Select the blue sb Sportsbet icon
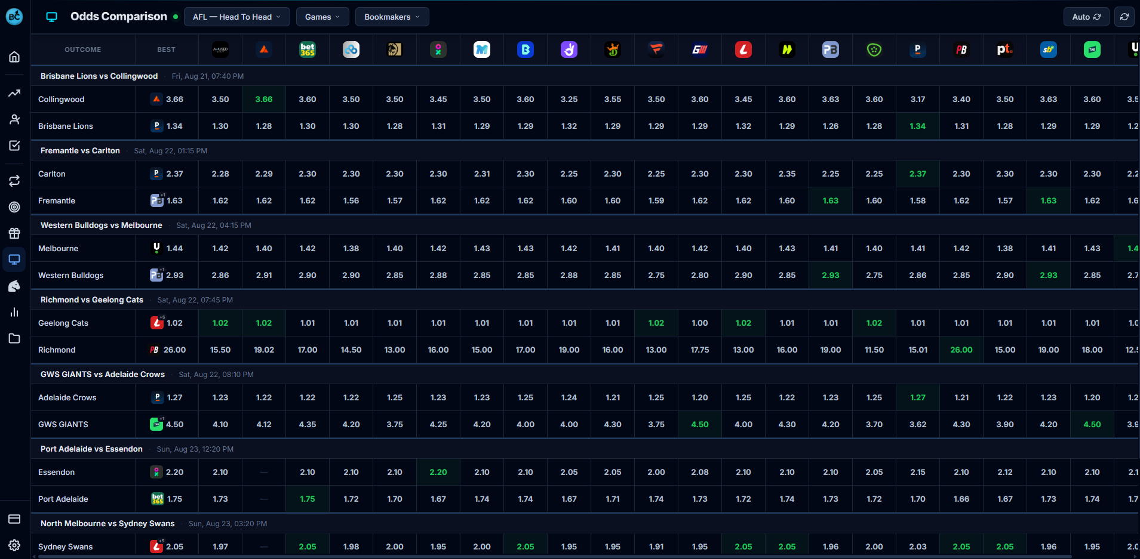This screenshot has width=1140, height=559. 1049,50
